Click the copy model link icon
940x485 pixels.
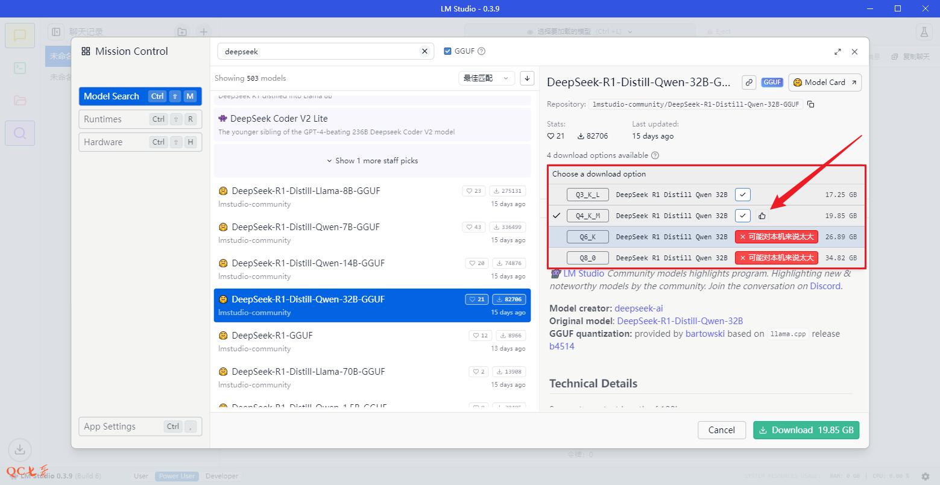click(749, 83)
